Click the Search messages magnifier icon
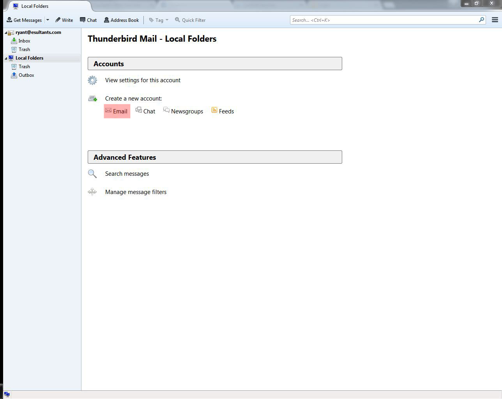Image resolution: width=502 pixels, height=399 pixels. [x=92, y=174]
